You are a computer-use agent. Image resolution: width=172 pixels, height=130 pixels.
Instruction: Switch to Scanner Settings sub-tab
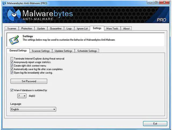click(41, 51)
